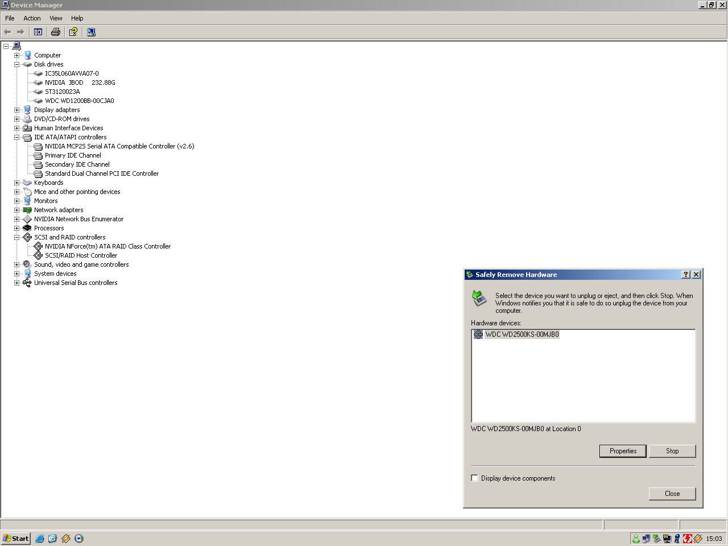
Task: Select the Primary IDE Channel entry
Action: pyautogui.click(x=73, y=155)
